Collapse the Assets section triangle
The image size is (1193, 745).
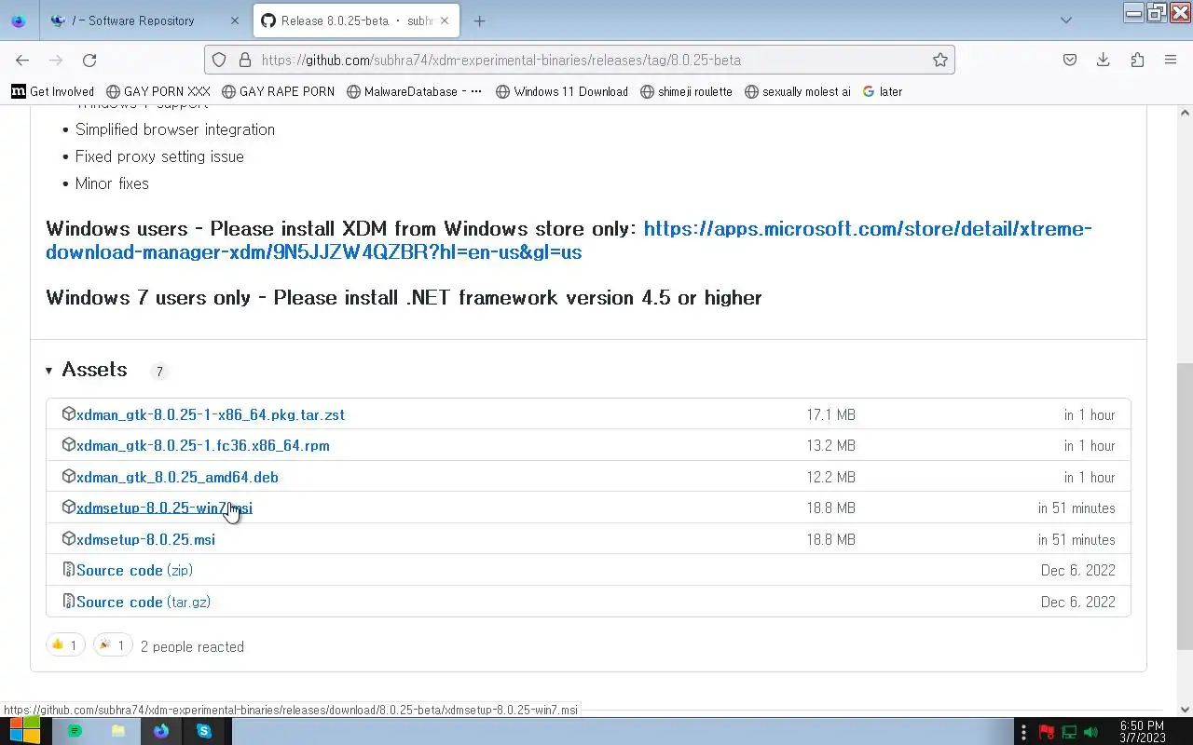(x=48, y=371)
